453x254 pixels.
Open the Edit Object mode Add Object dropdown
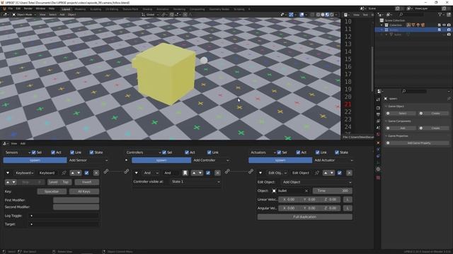coord(316,182)
